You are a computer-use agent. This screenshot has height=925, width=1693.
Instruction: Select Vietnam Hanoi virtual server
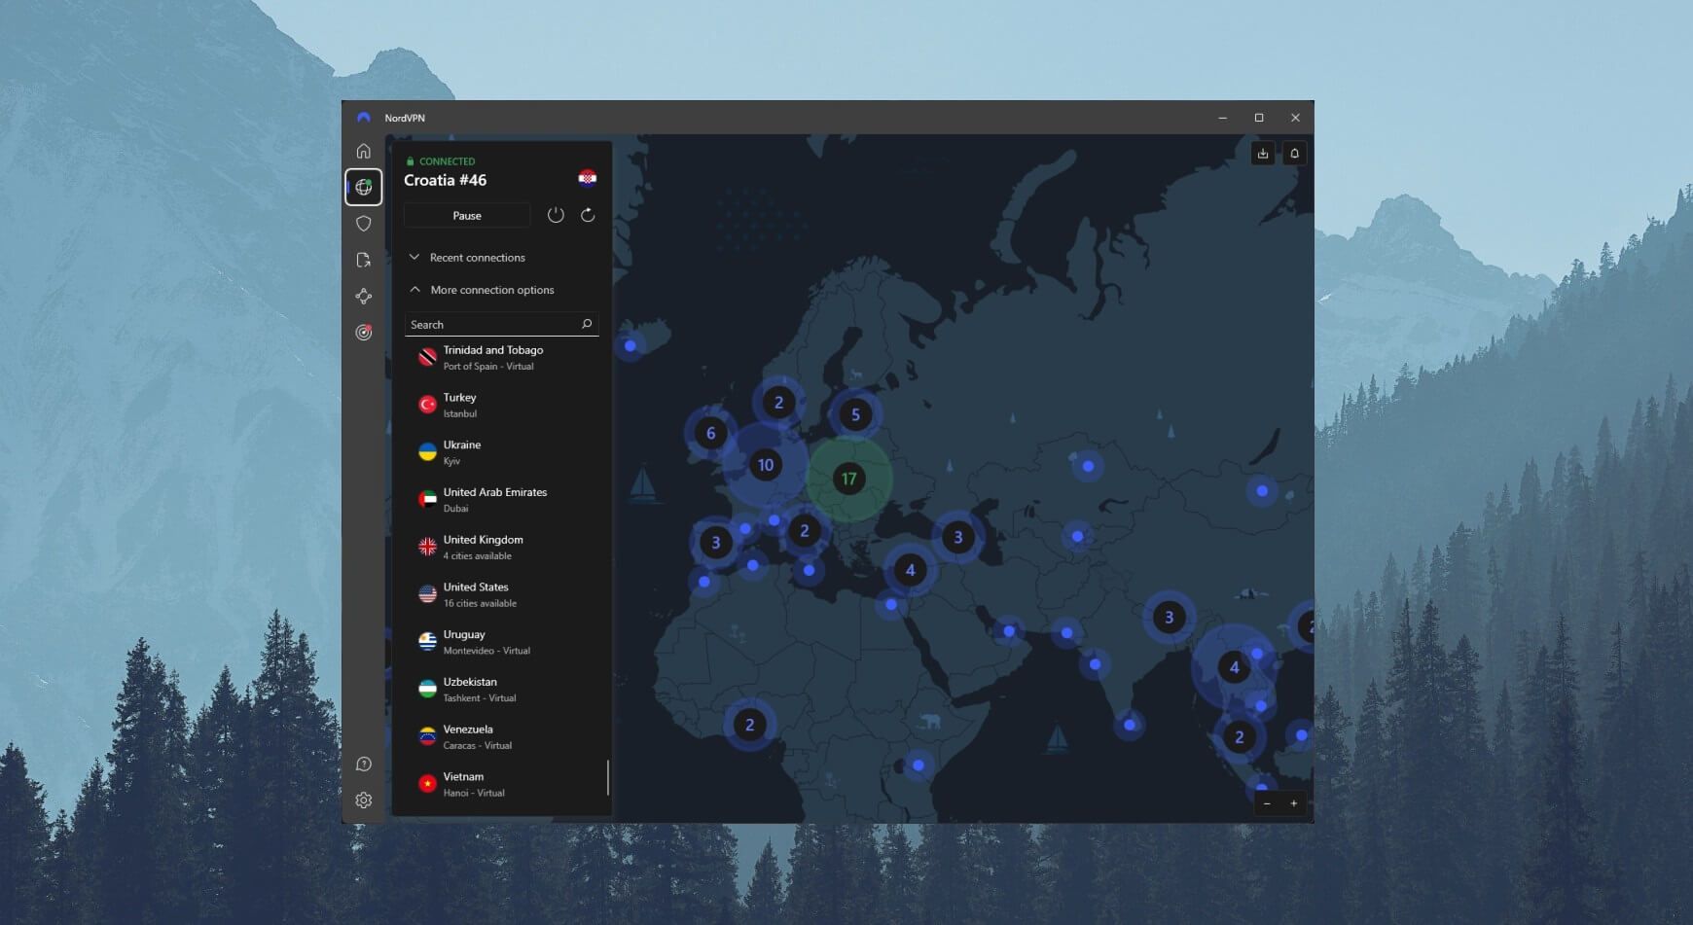(x=501, y=784)
